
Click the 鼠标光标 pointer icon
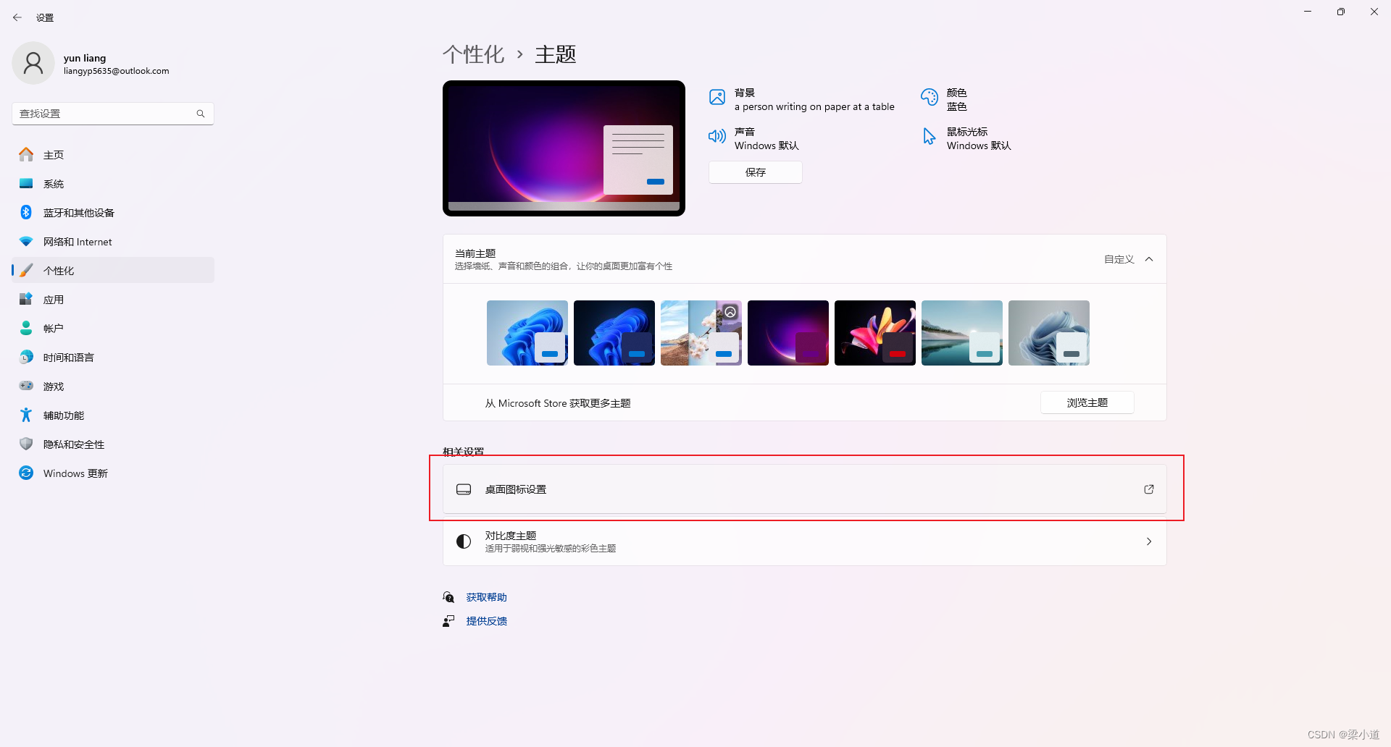[x=929, y=136]
